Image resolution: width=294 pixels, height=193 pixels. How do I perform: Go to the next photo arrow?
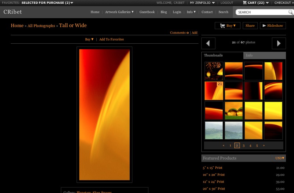point(279,43)
